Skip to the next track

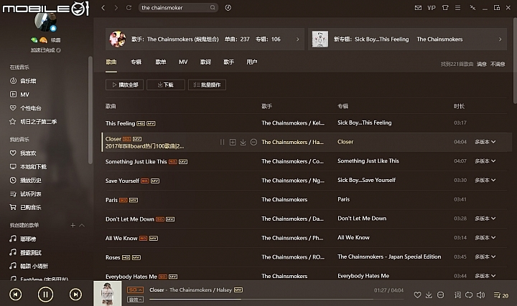[75, 294]
